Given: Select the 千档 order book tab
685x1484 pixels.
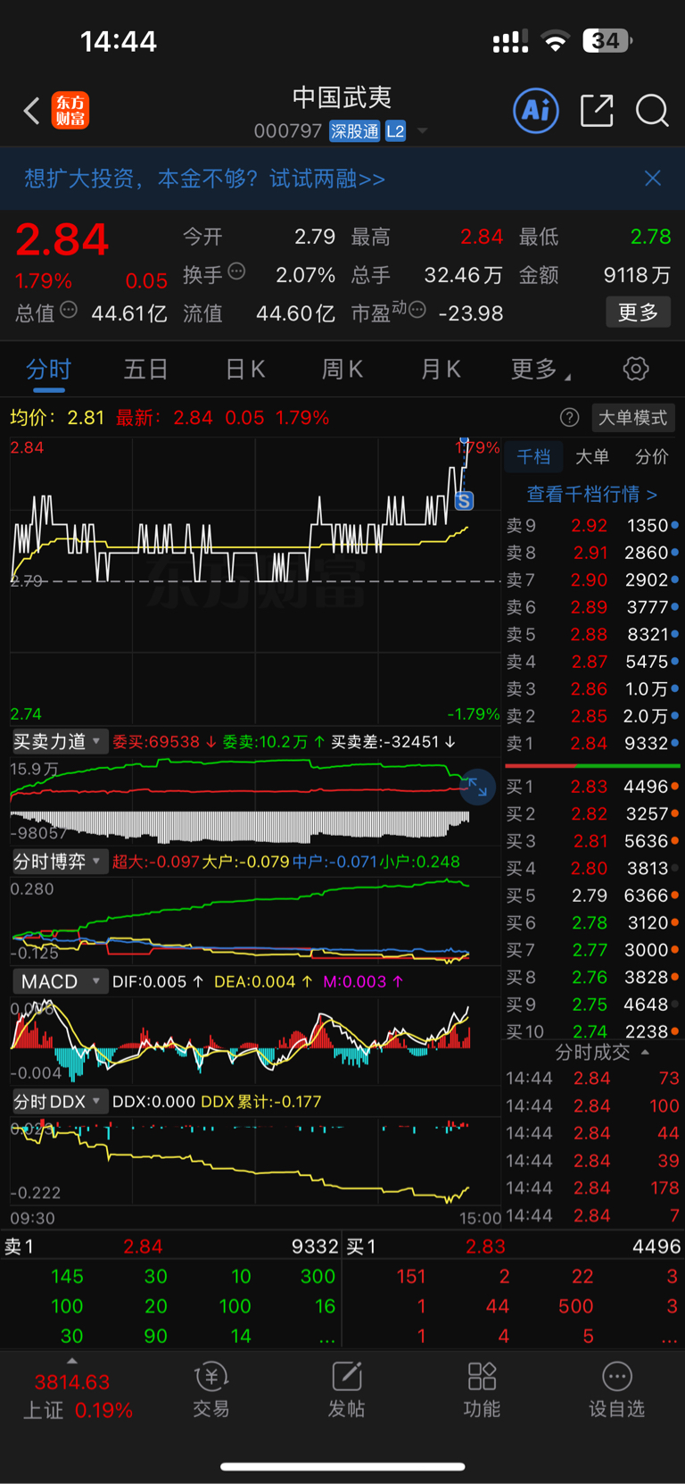Looking at the screenshot, I should [533, 456].
